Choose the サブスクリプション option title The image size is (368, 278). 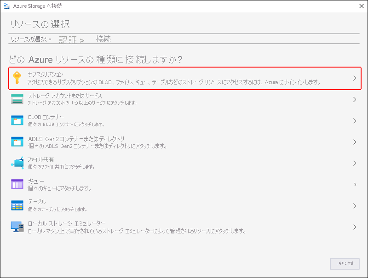point(46,74)
